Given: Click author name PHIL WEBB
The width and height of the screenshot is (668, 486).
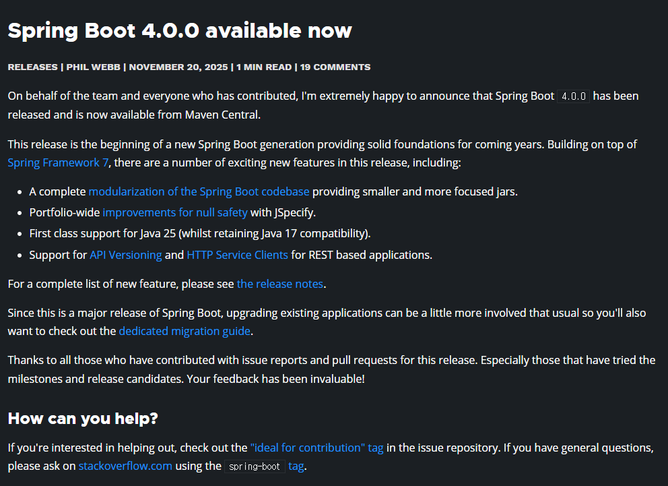Looking at the screenshot, I should pyautogui.click(x=94, y=67).
